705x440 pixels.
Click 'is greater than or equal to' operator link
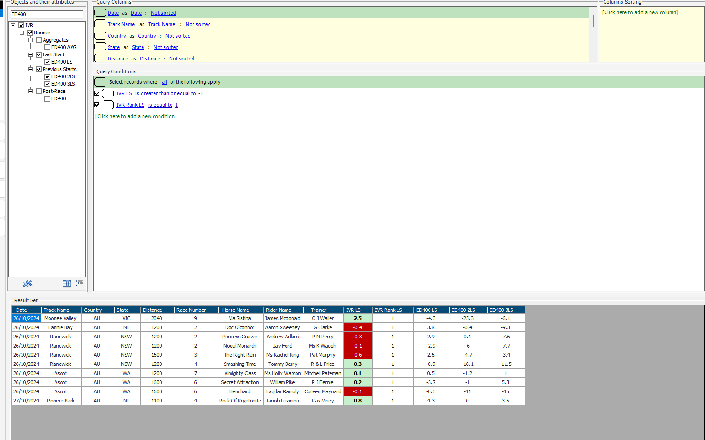point(165,93)
